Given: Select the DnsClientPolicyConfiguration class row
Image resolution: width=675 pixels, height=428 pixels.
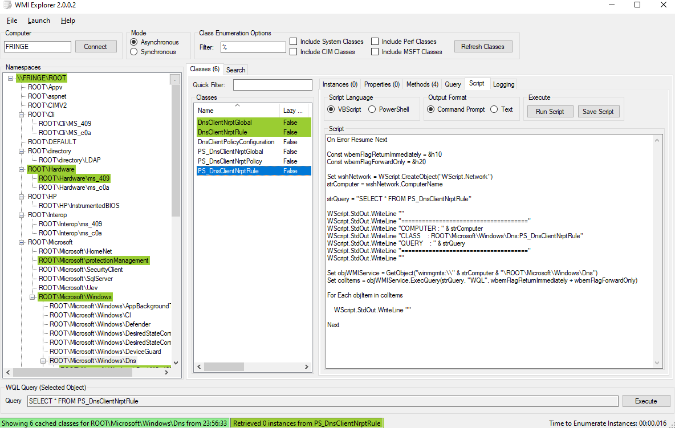Looking at the screenshot, I should 254,142.
